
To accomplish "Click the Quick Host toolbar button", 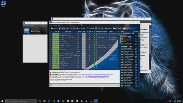I will [x=71, y=29].
